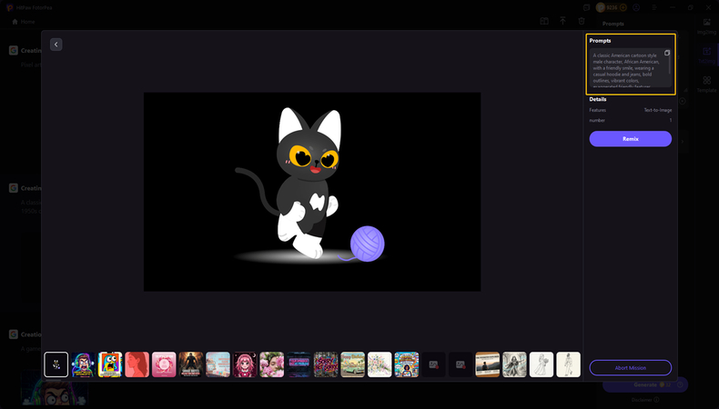This screenshot has width=719, height=409.
Task: Switch to the Txt2Img sidebar tab
Action: pyautogui.click(x=706, y=55)
